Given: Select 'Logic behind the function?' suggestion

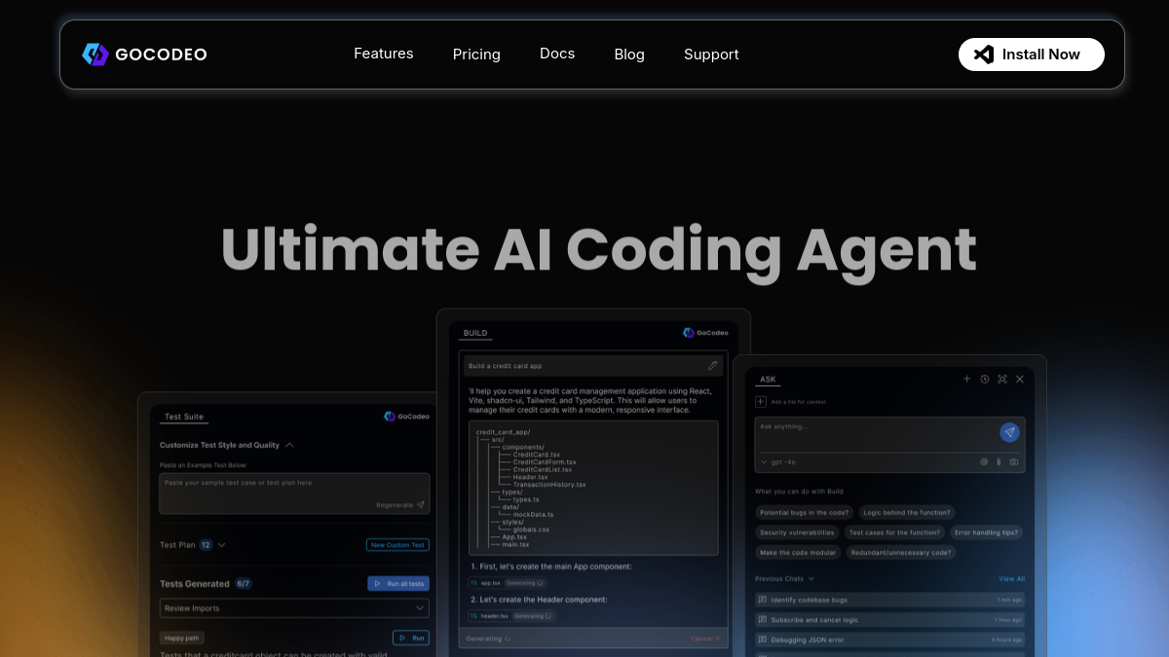Looking at the screenshot, I should [908, 512].
